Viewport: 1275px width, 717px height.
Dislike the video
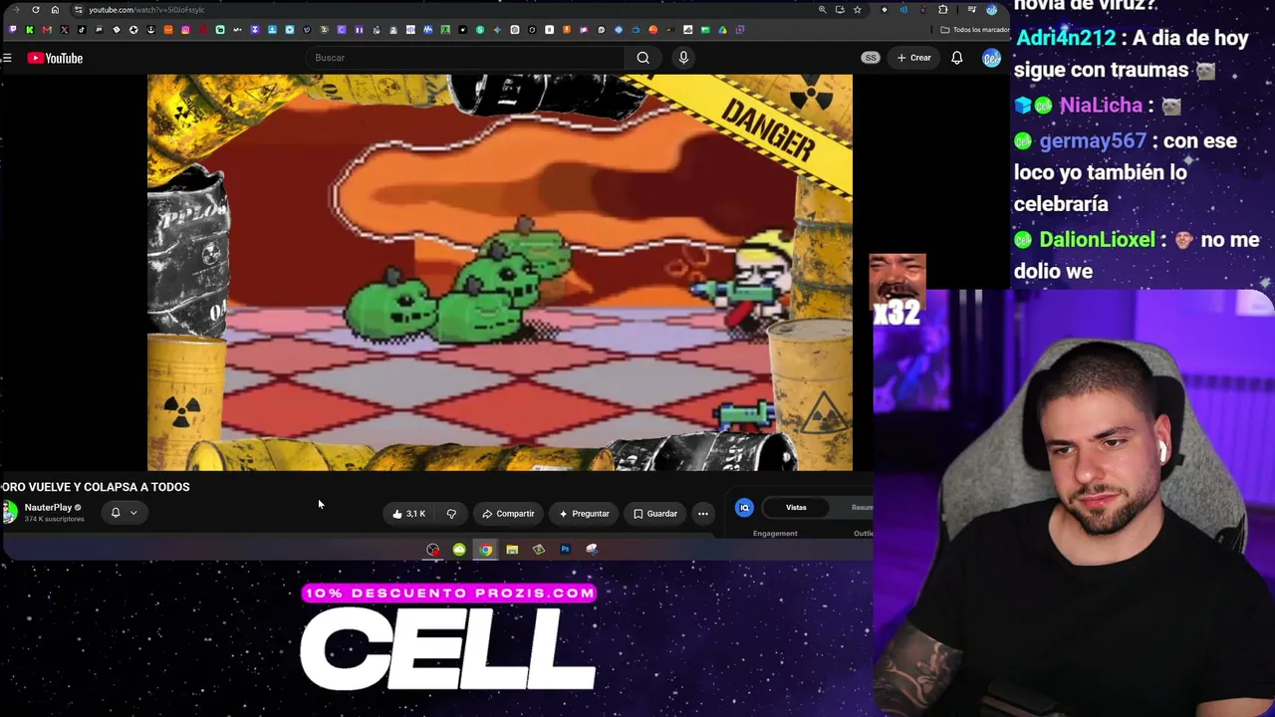click(451, 514)
